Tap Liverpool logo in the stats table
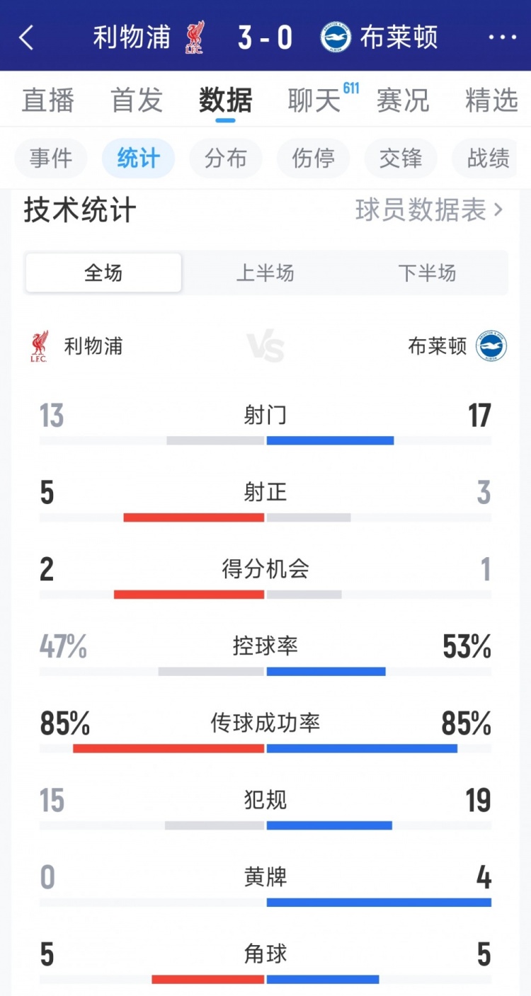The width and height of the screenshot is (531, 996). pyautogui.click(x=40, y=346)
